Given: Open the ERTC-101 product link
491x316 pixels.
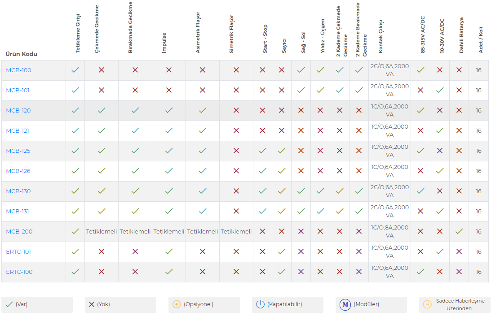Looking at the screenshot, I should (18, 251).
